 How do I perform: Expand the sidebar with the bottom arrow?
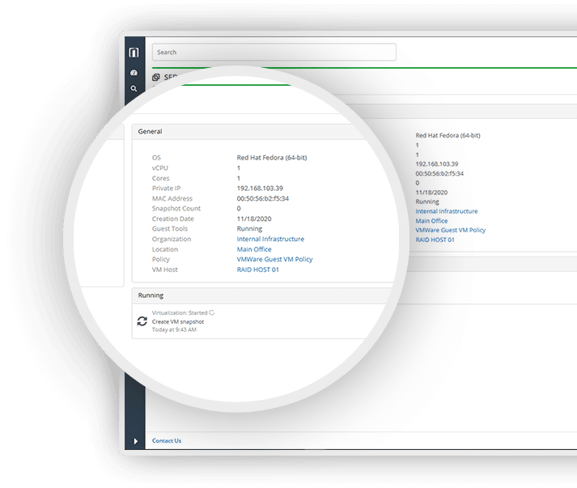(134, 441)
